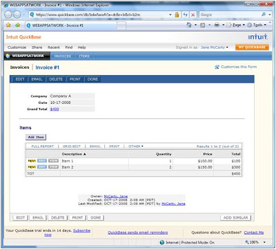Switch to the ITEMS tab
This screenshot has width=276, height=249.
(x=84, y=56)
